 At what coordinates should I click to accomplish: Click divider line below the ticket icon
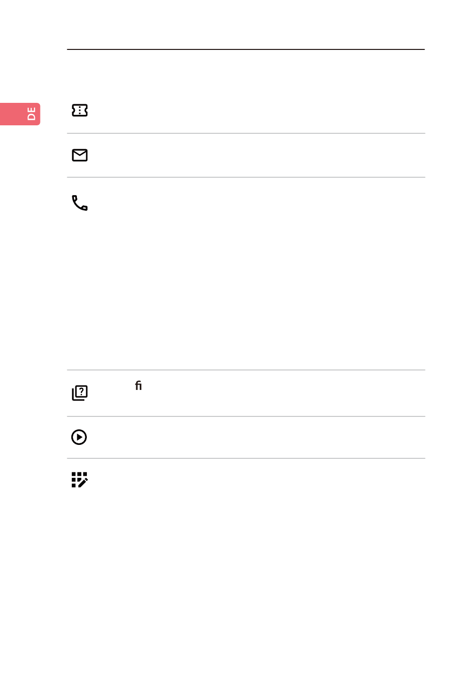point(246,133)
